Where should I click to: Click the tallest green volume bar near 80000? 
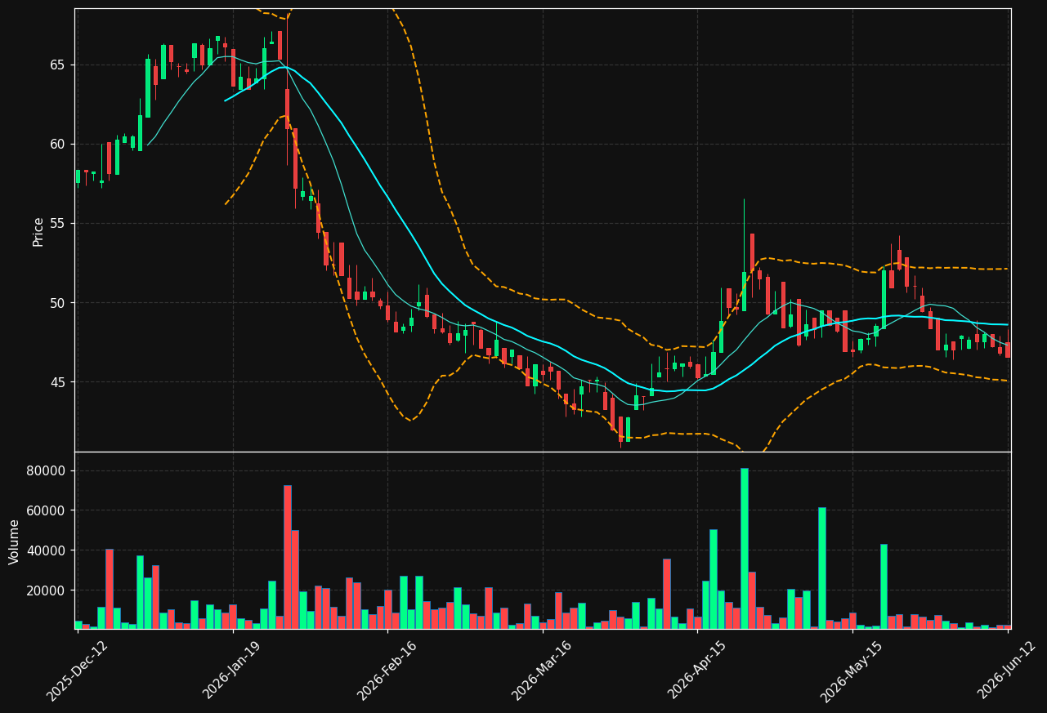pyautogui.click(x=744, y=548)
